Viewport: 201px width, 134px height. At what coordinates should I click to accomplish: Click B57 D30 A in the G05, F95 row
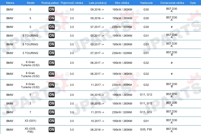[172, 130]
